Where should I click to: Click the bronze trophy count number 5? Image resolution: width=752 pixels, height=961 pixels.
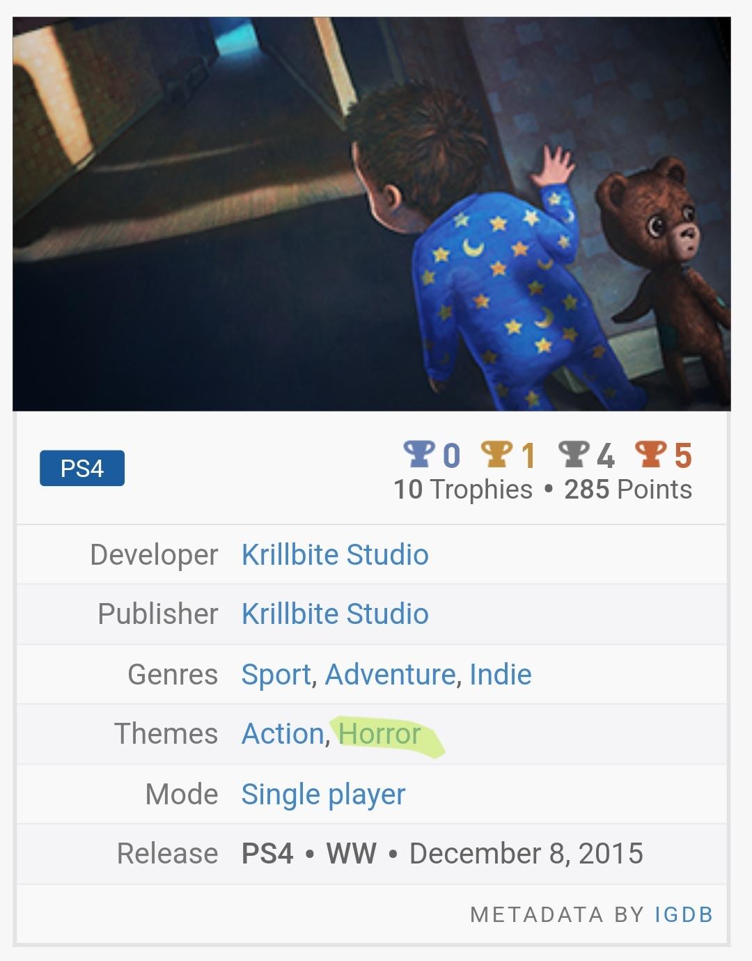683,455
